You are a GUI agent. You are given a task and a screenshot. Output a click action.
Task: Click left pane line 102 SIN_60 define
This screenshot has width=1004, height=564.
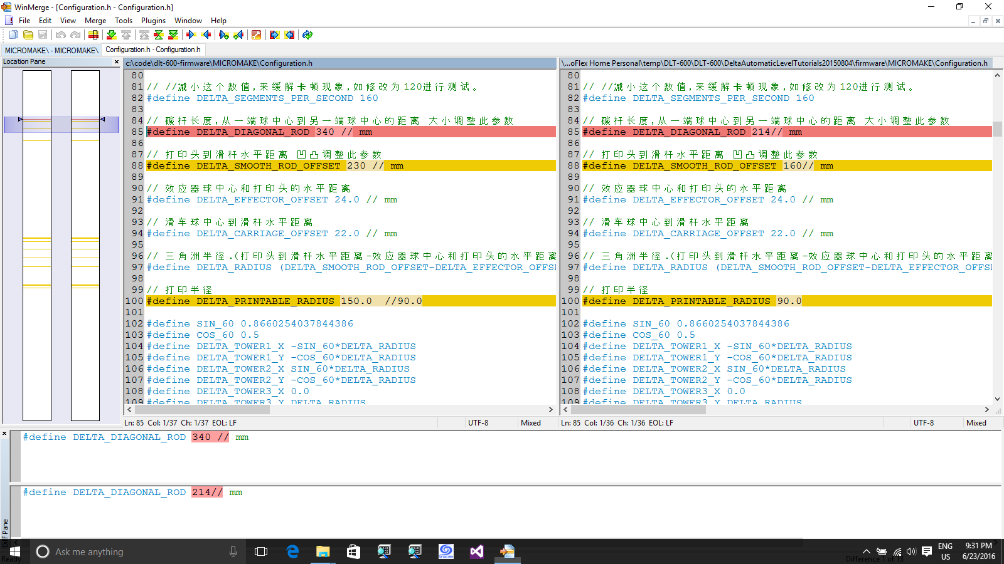click(x=250, y=323)
